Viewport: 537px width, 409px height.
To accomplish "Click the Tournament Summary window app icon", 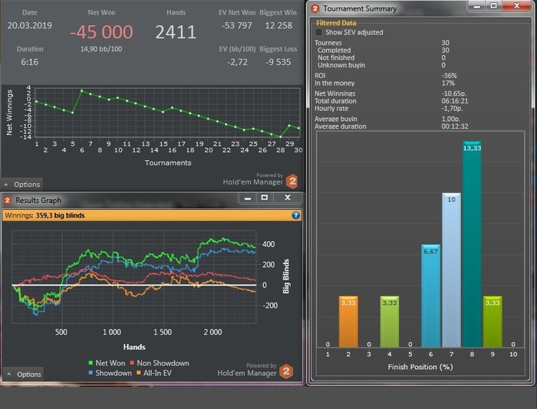I will [315, 8].
